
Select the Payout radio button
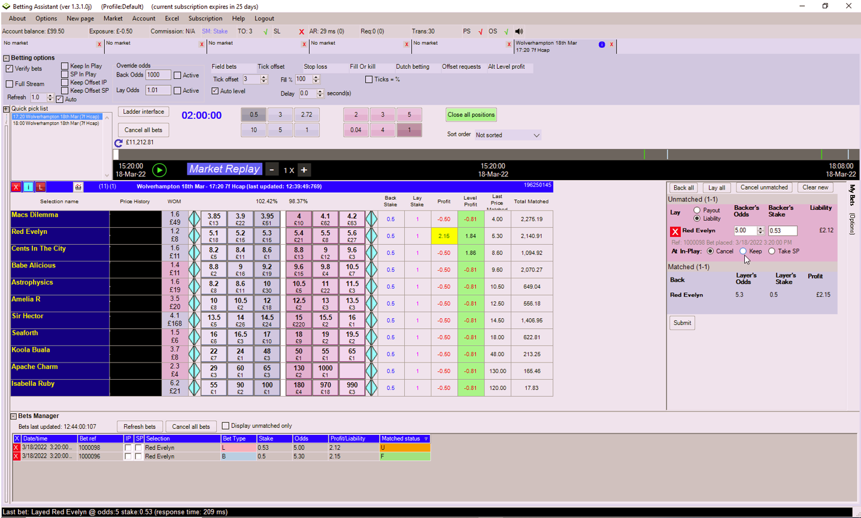[x=697, y=211]
